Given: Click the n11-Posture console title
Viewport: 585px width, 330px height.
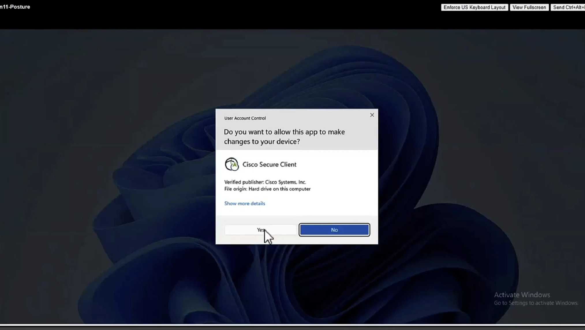Looking at the screenshot, I should 15,7.
